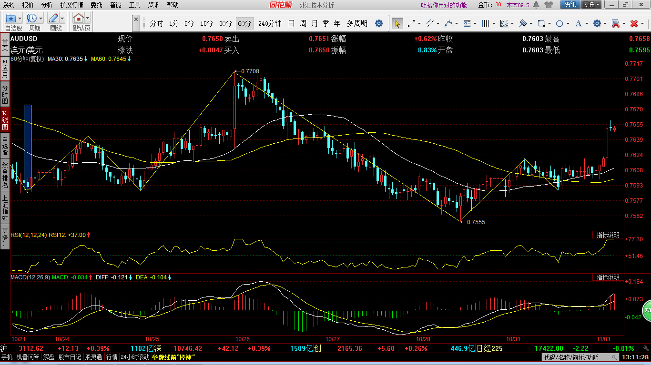Open text tool dropdown arrow
The width and height of the screenshot is (651, 365).
click(x=586, y=23)
